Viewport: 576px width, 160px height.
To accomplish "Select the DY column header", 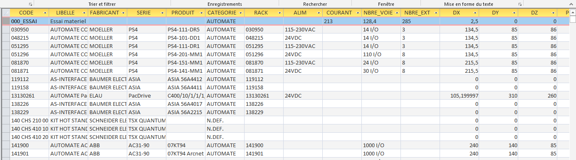I will pos(498,13).
